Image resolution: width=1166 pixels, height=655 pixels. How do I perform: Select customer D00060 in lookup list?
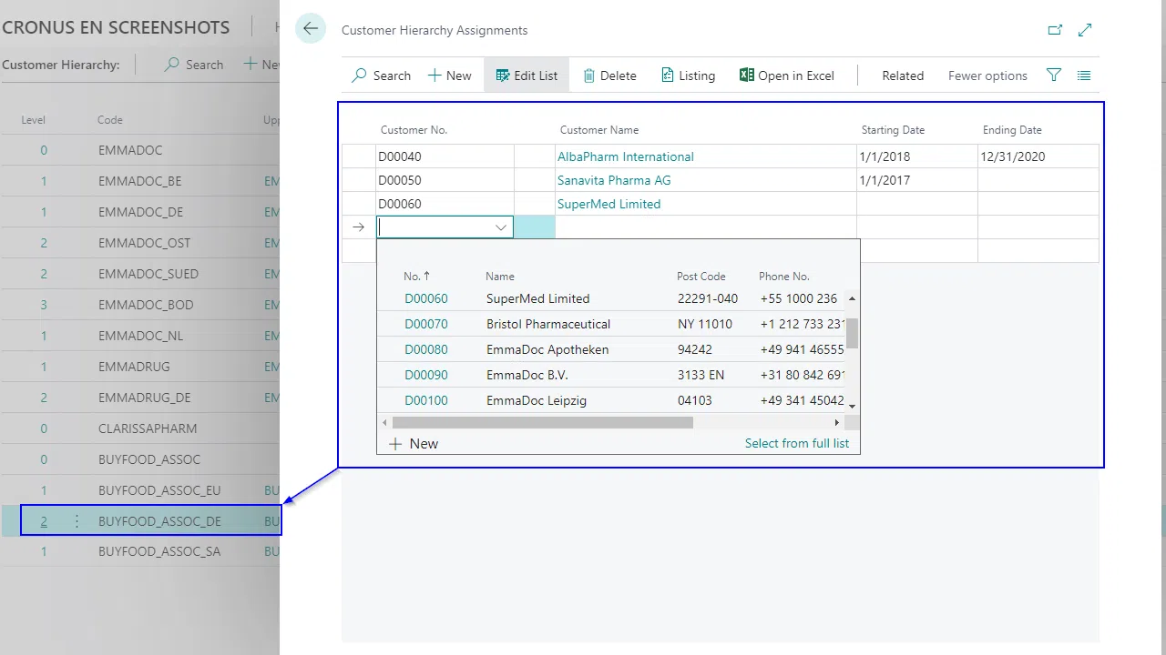[x=426, y=298]
